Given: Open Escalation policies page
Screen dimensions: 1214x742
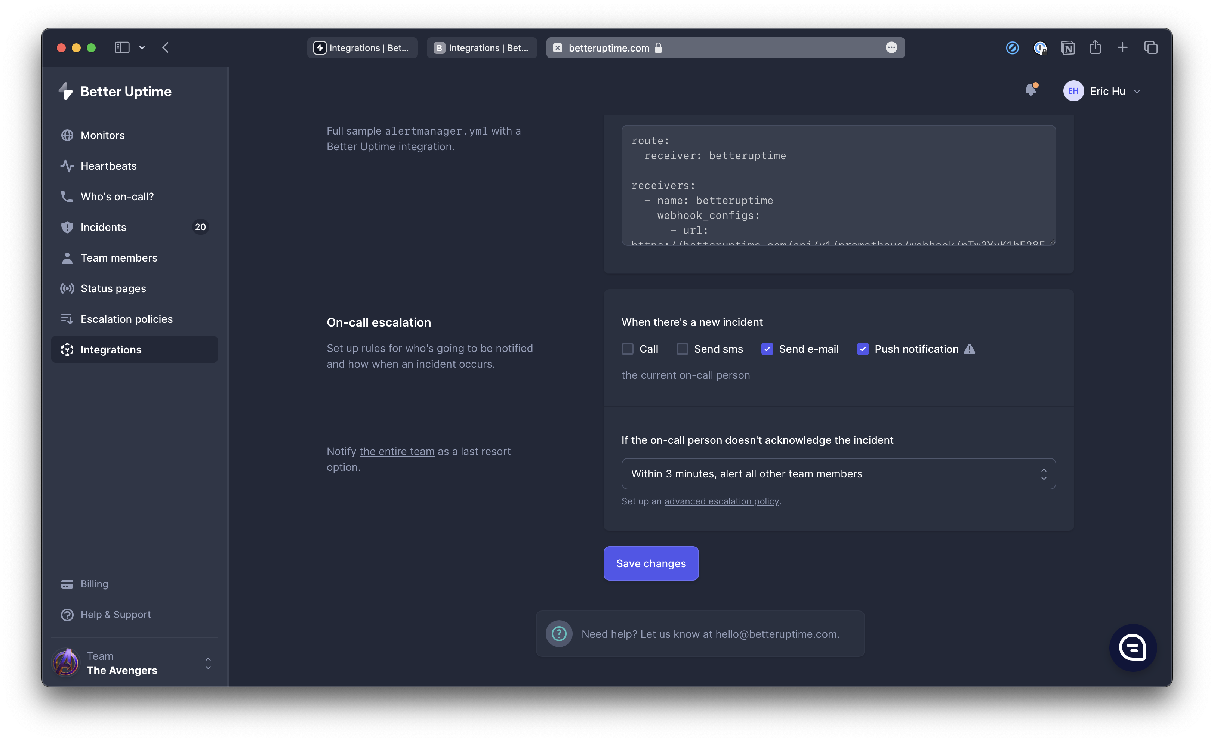Looking at the screenshot, I should click(x=135, y=319).
